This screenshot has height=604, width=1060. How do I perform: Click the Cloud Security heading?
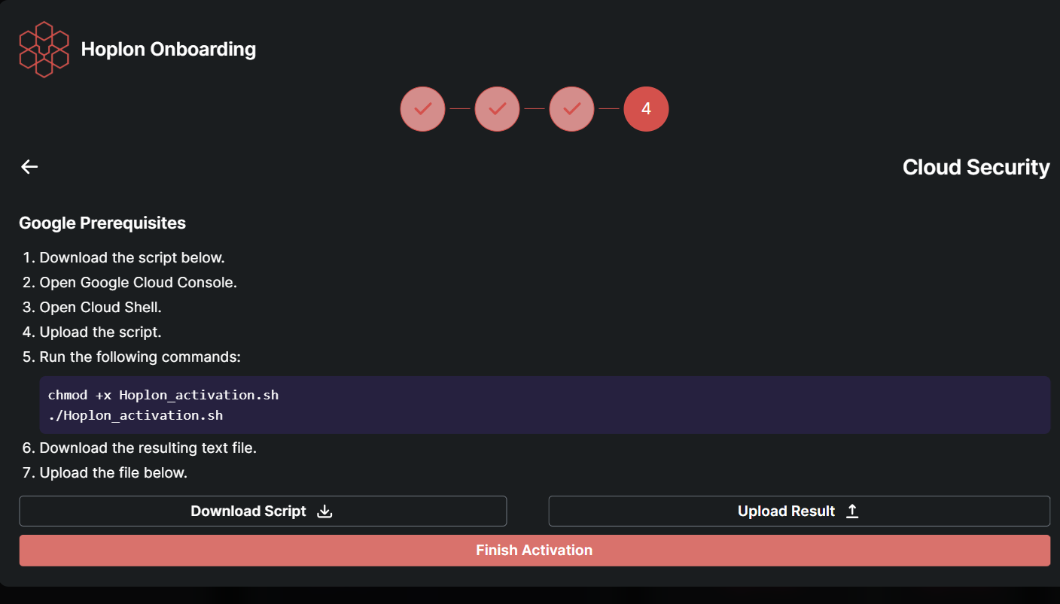pyautogui.click(x=976, y=167)
